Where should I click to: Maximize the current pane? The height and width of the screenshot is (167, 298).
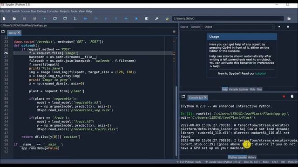pos(147,19)
